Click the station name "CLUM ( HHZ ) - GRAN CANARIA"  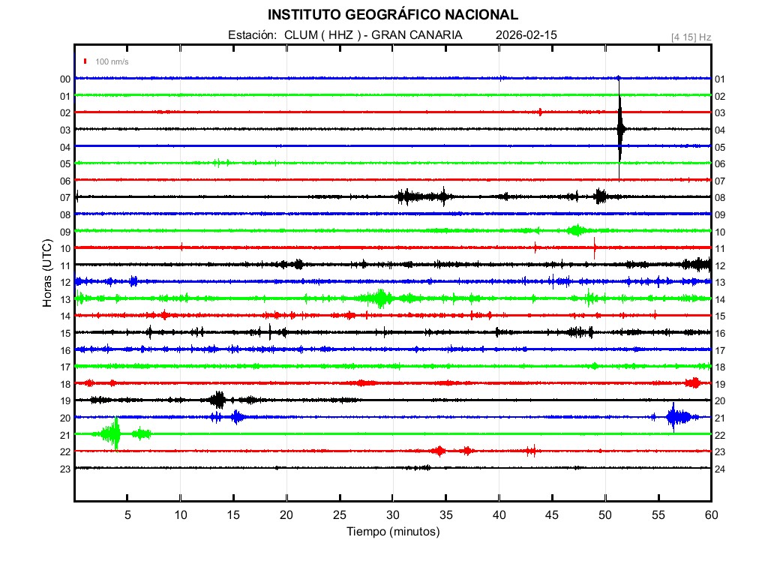[x=373, y=35]
